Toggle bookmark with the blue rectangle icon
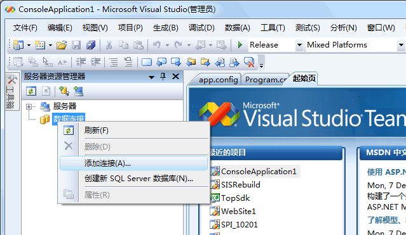Image resolution: width=406 pixels, height=235 pixels. (147, 62)
